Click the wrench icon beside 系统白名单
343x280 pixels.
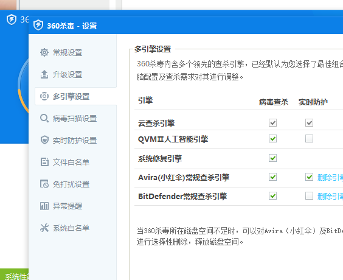tap(44, 228)
